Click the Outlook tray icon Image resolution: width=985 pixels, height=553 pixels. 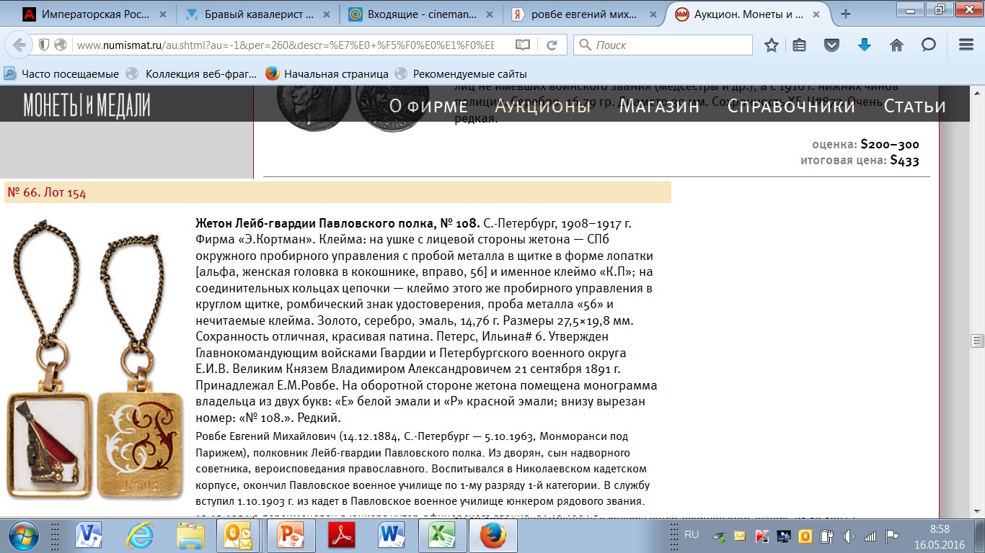coord(805,536)
